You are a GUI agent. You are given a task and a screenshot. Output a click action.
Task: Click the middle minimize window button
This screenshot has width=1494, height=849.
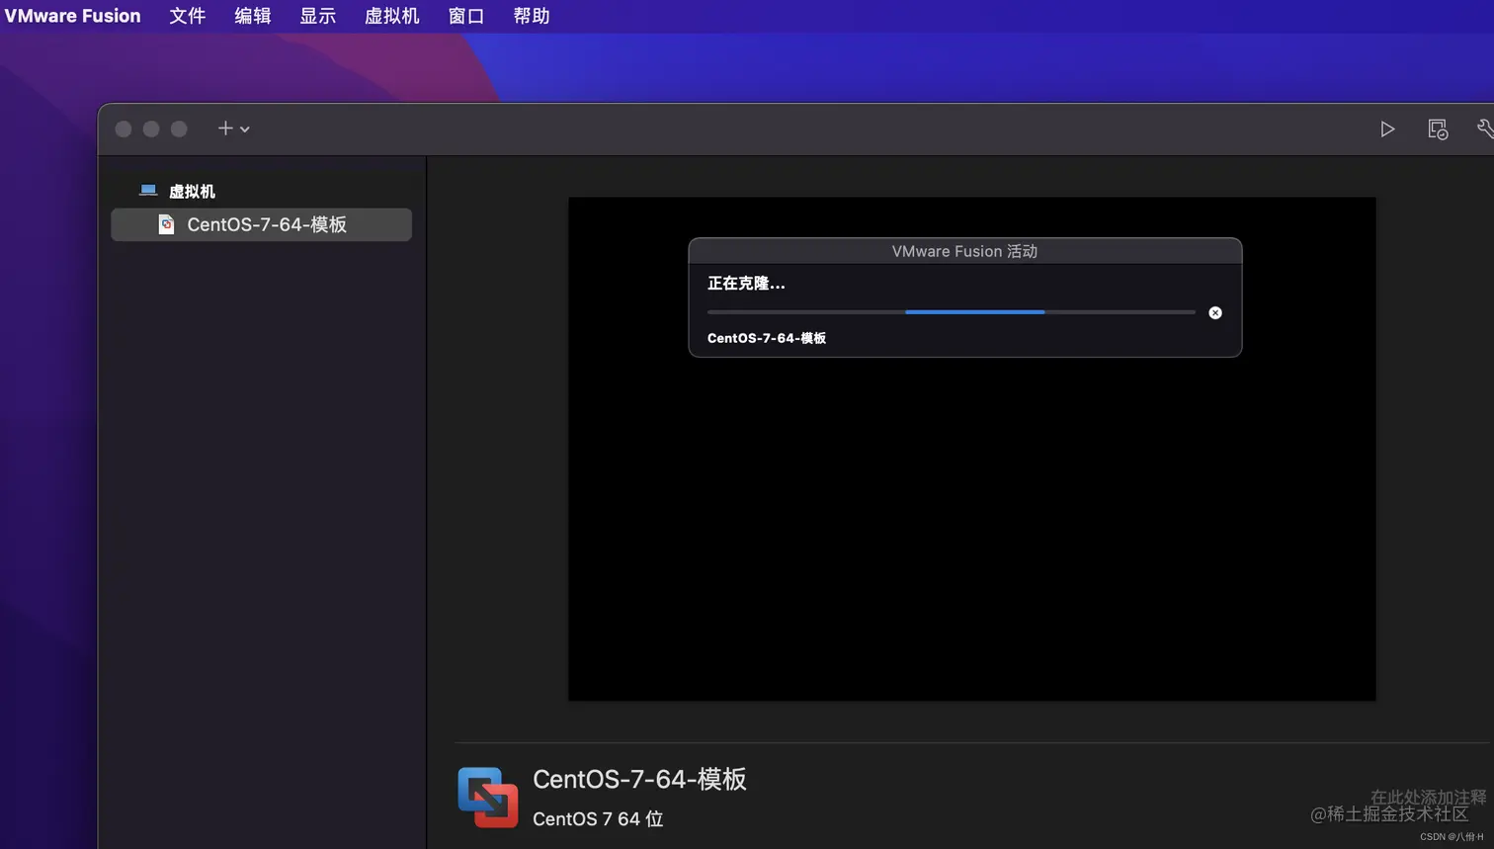tap(151, 128)
